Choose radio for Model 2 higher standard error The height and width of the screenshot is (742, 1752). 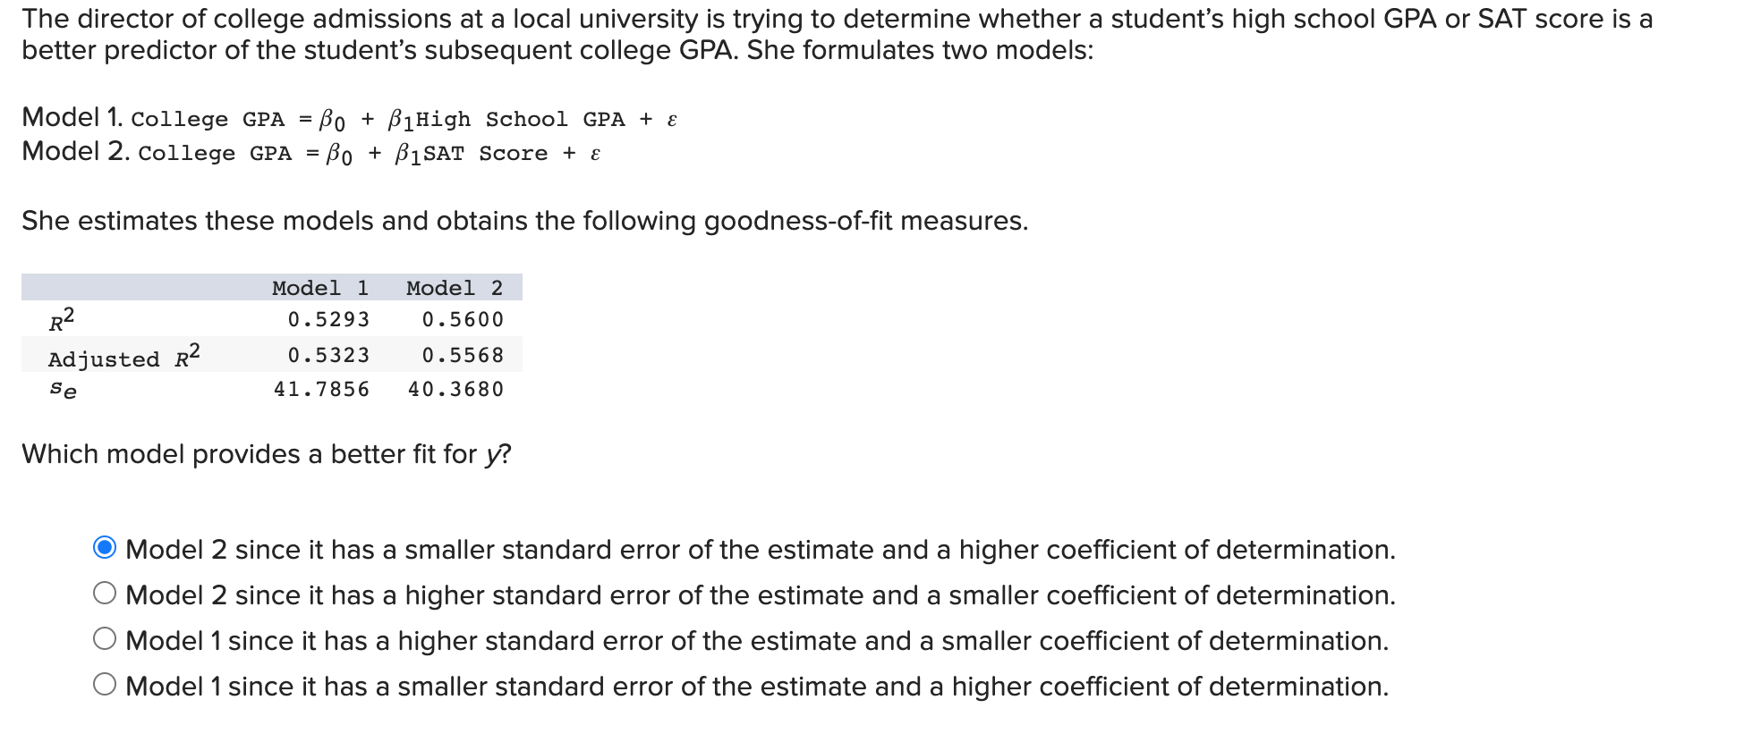coord(105,593)
